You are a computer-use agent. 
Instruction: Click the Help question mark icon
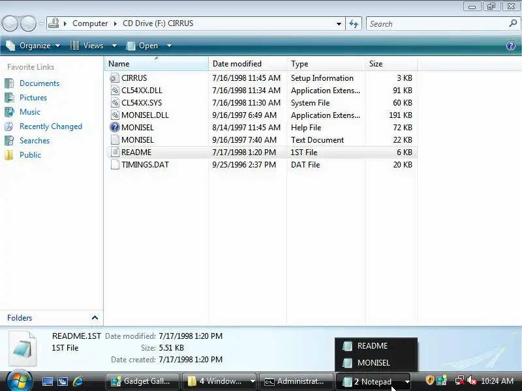click(511, 46)
